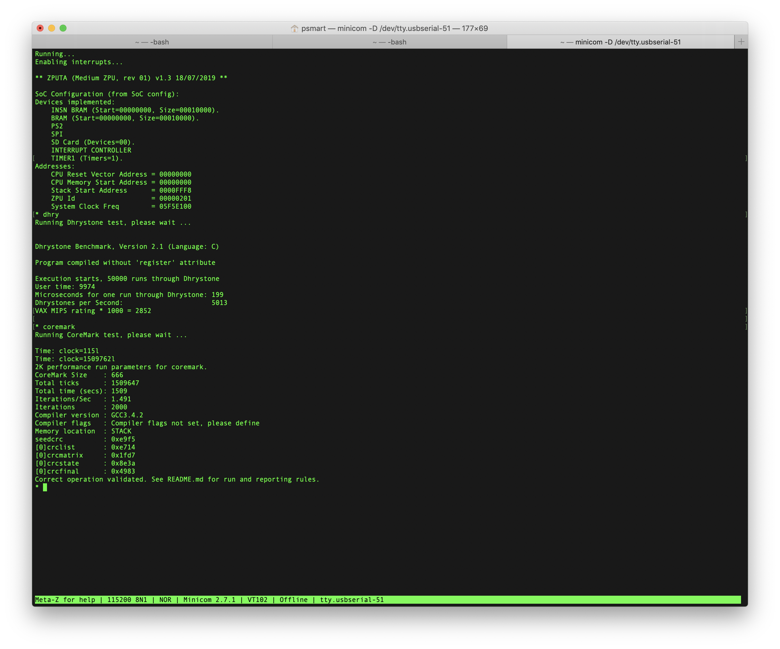
Task: Click the green block cursor at prompt
Action: (x=45, y=487)
